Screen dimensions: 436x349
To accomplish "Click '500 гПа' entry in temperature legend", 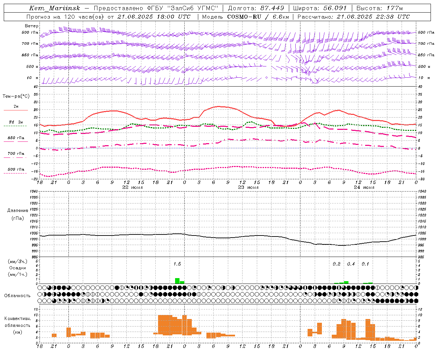I will click(x=16, y=169).
